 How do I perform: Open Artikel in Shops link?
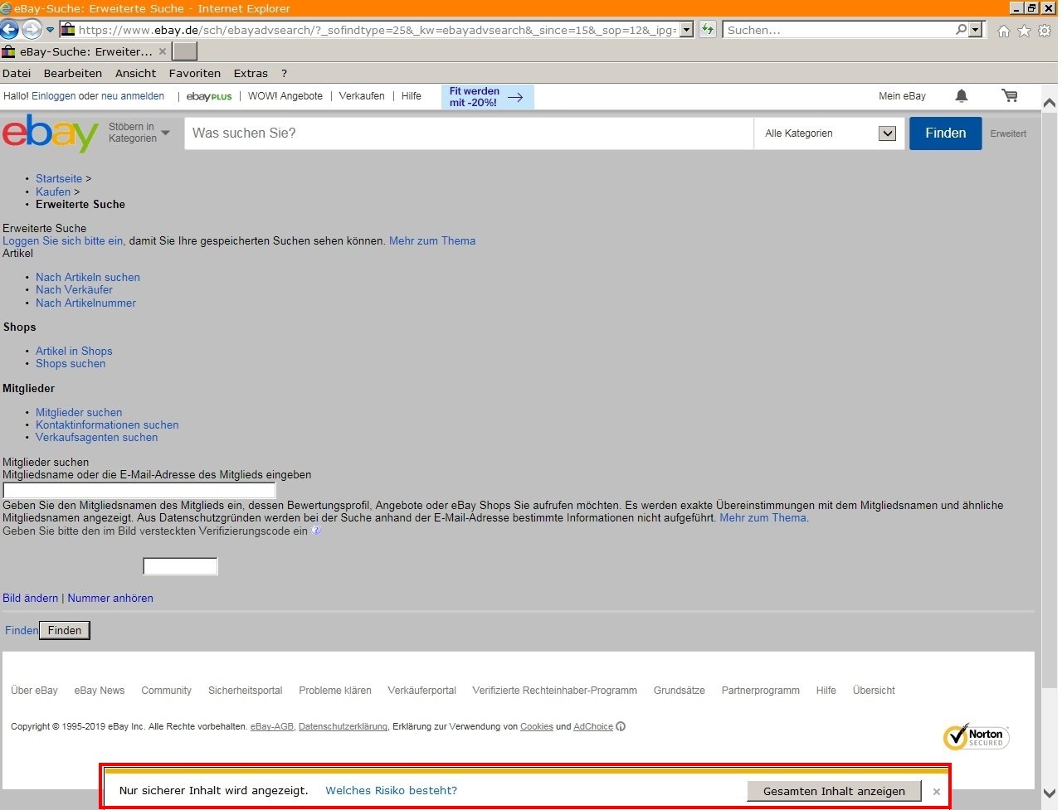point(74,351)
